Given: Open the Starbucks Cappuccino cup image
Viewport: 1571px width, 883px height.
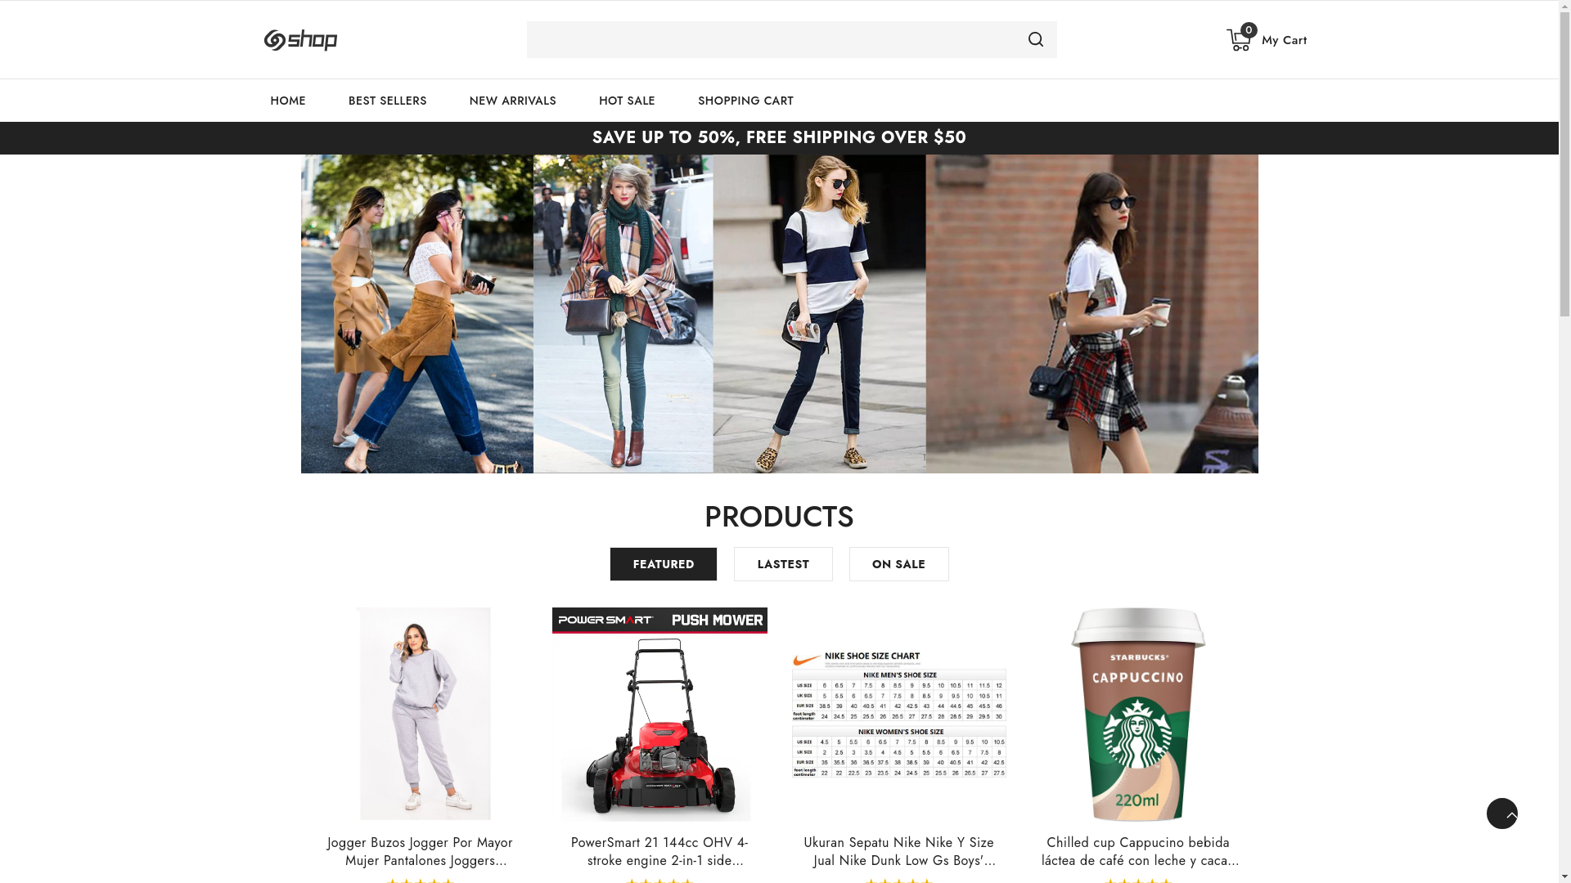Looking at the screenshot, I should click(1138, 714).
